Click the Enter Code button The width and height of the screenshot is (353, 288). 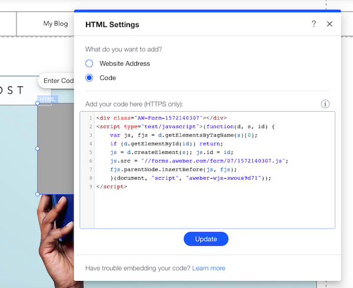pyautogui.click(x=58, y=81)
